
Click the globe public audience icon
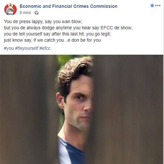37,13
